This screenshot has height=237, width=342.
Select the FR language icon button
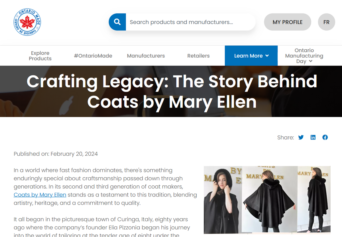[x=326, y=22]
